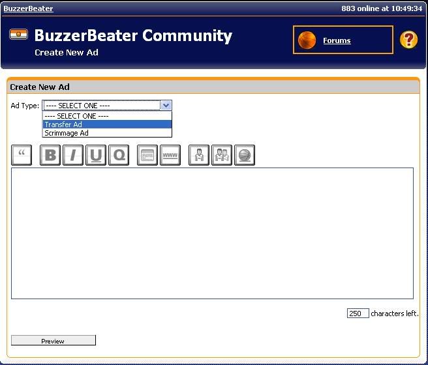Apply underline formatting

(96, 155)
